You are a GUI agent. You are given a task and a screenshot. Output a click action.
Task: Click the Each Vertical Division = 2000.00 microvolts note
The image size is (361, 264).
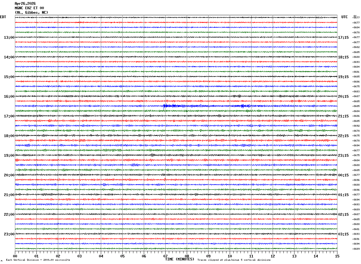[38, 260]
